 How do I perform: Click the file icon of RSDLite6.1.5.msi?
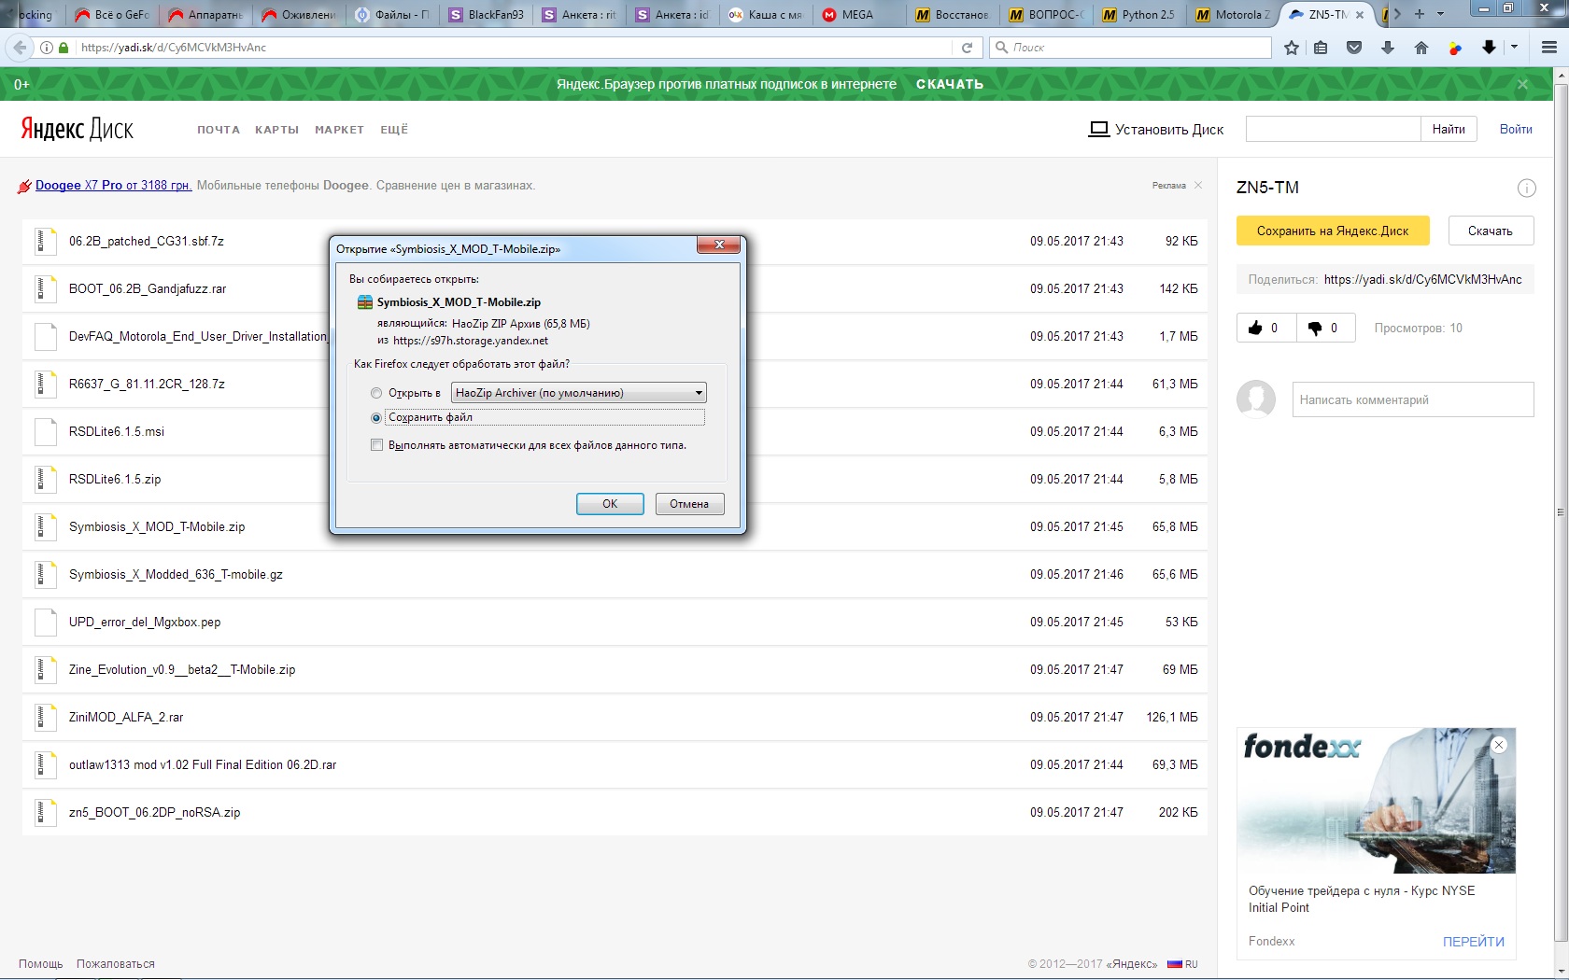(x=45, y=431)
